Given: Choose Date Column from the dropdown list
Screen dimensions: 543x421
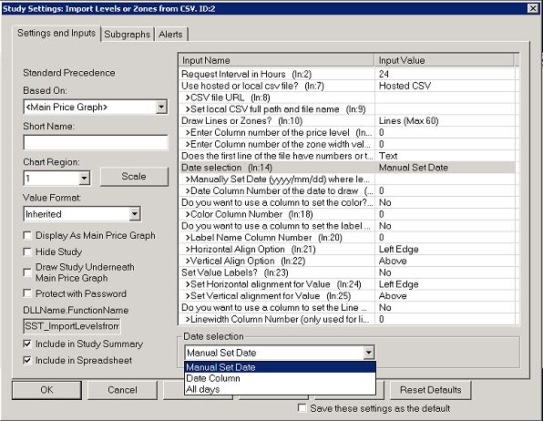Looking at the screenshot, I should 280,378.
